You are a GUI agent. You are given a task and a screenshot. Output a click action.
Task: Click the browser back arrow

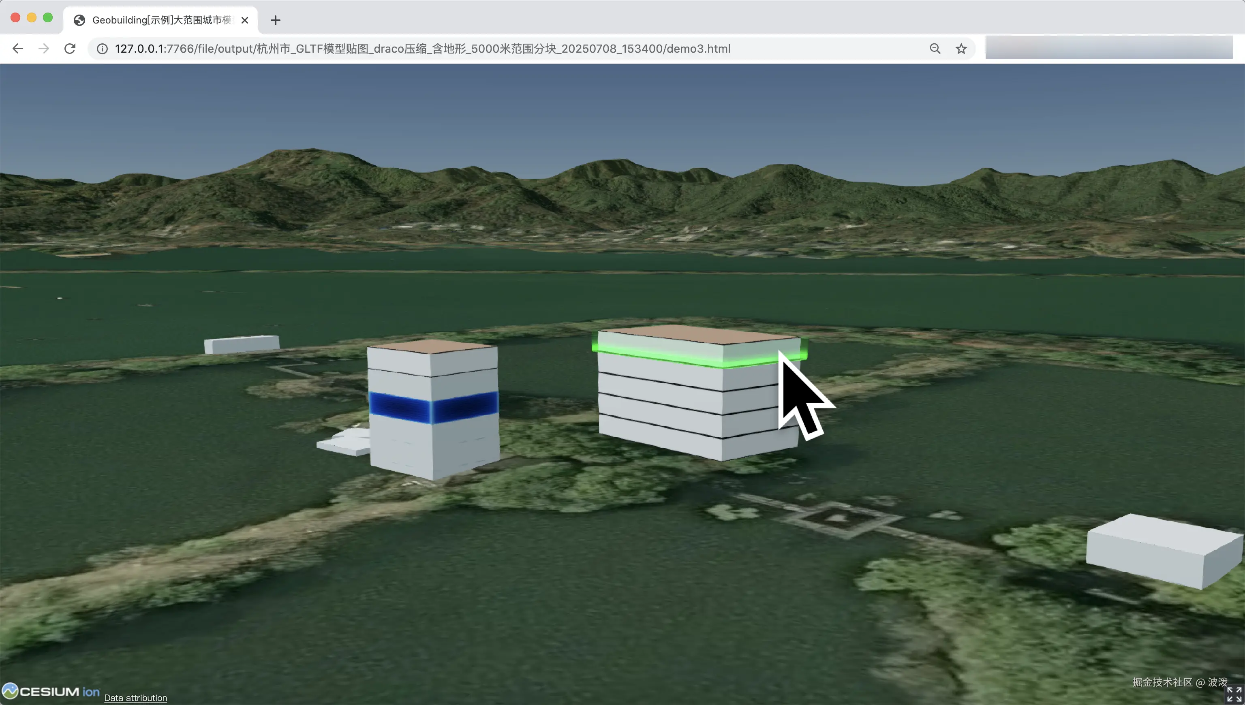click(x=18, y=49)
